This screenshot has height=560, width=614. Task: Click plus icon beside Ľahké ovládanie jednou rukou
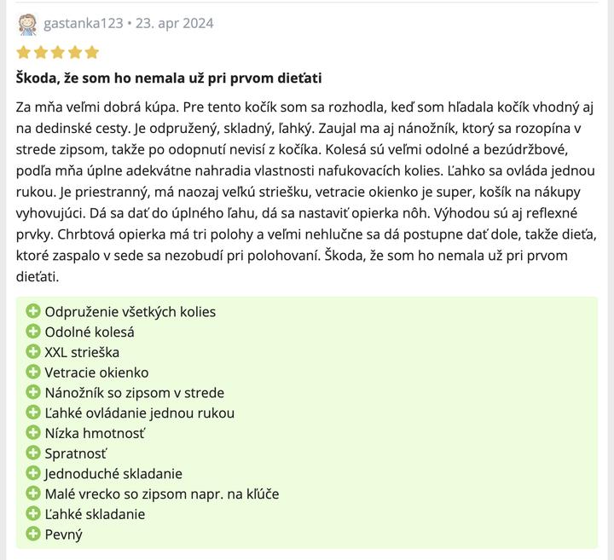[33, 413]
